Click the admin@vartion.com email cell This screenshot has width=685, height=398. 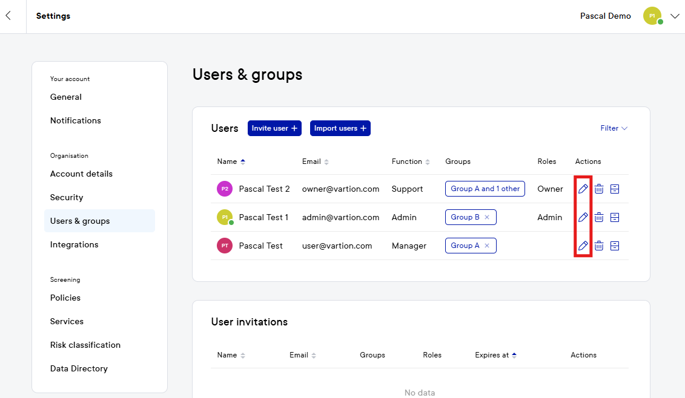341,217
